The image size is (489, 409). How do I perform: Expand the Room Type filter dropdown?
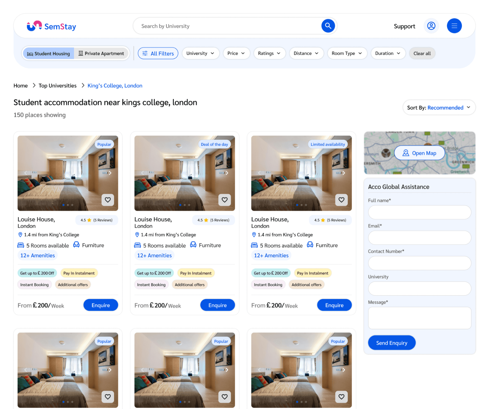click(x=347, y=53)
